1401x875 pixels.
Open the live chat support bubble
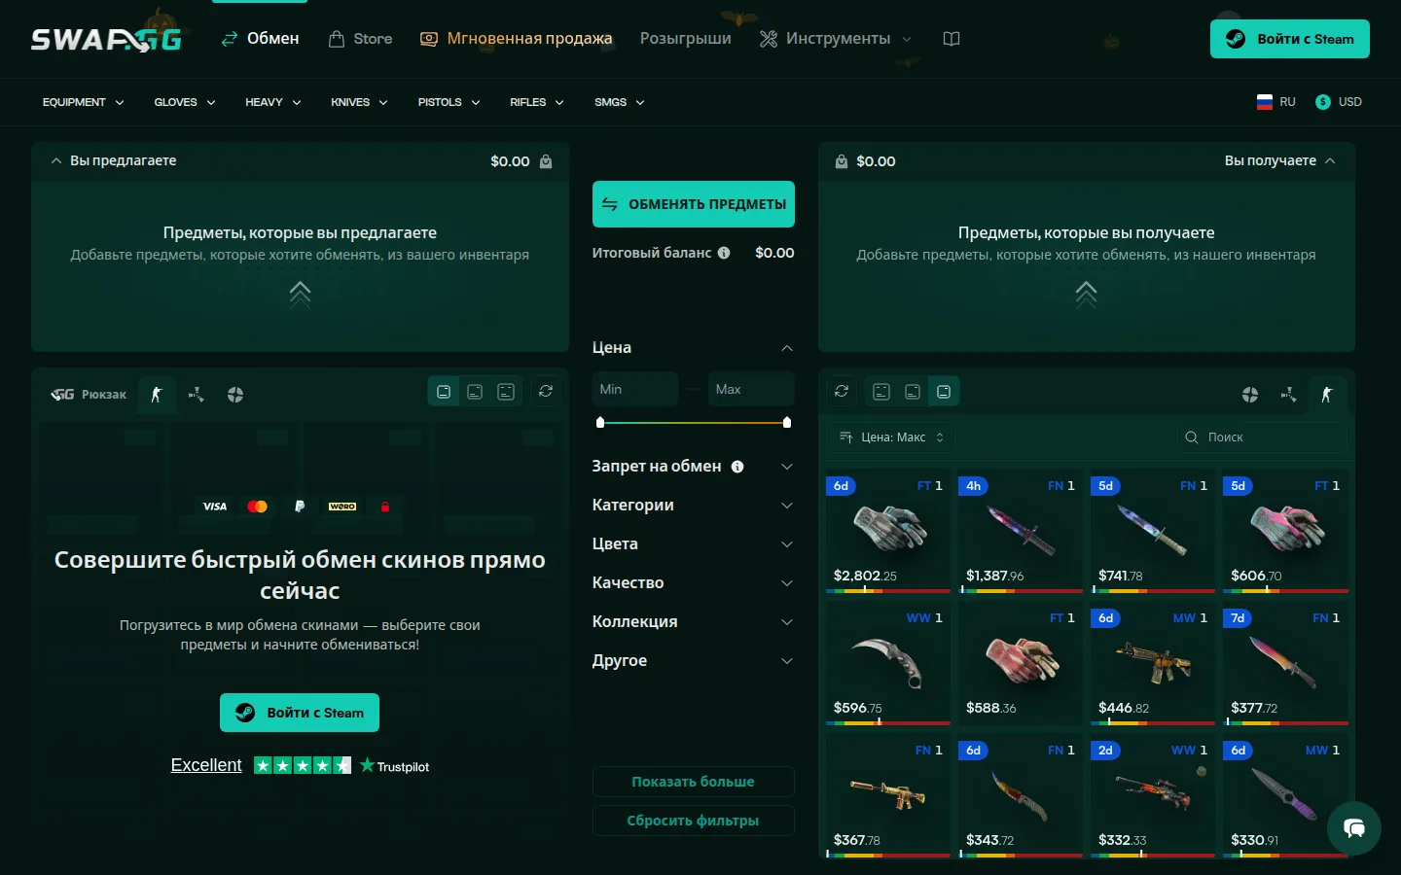pos(1354,828)
